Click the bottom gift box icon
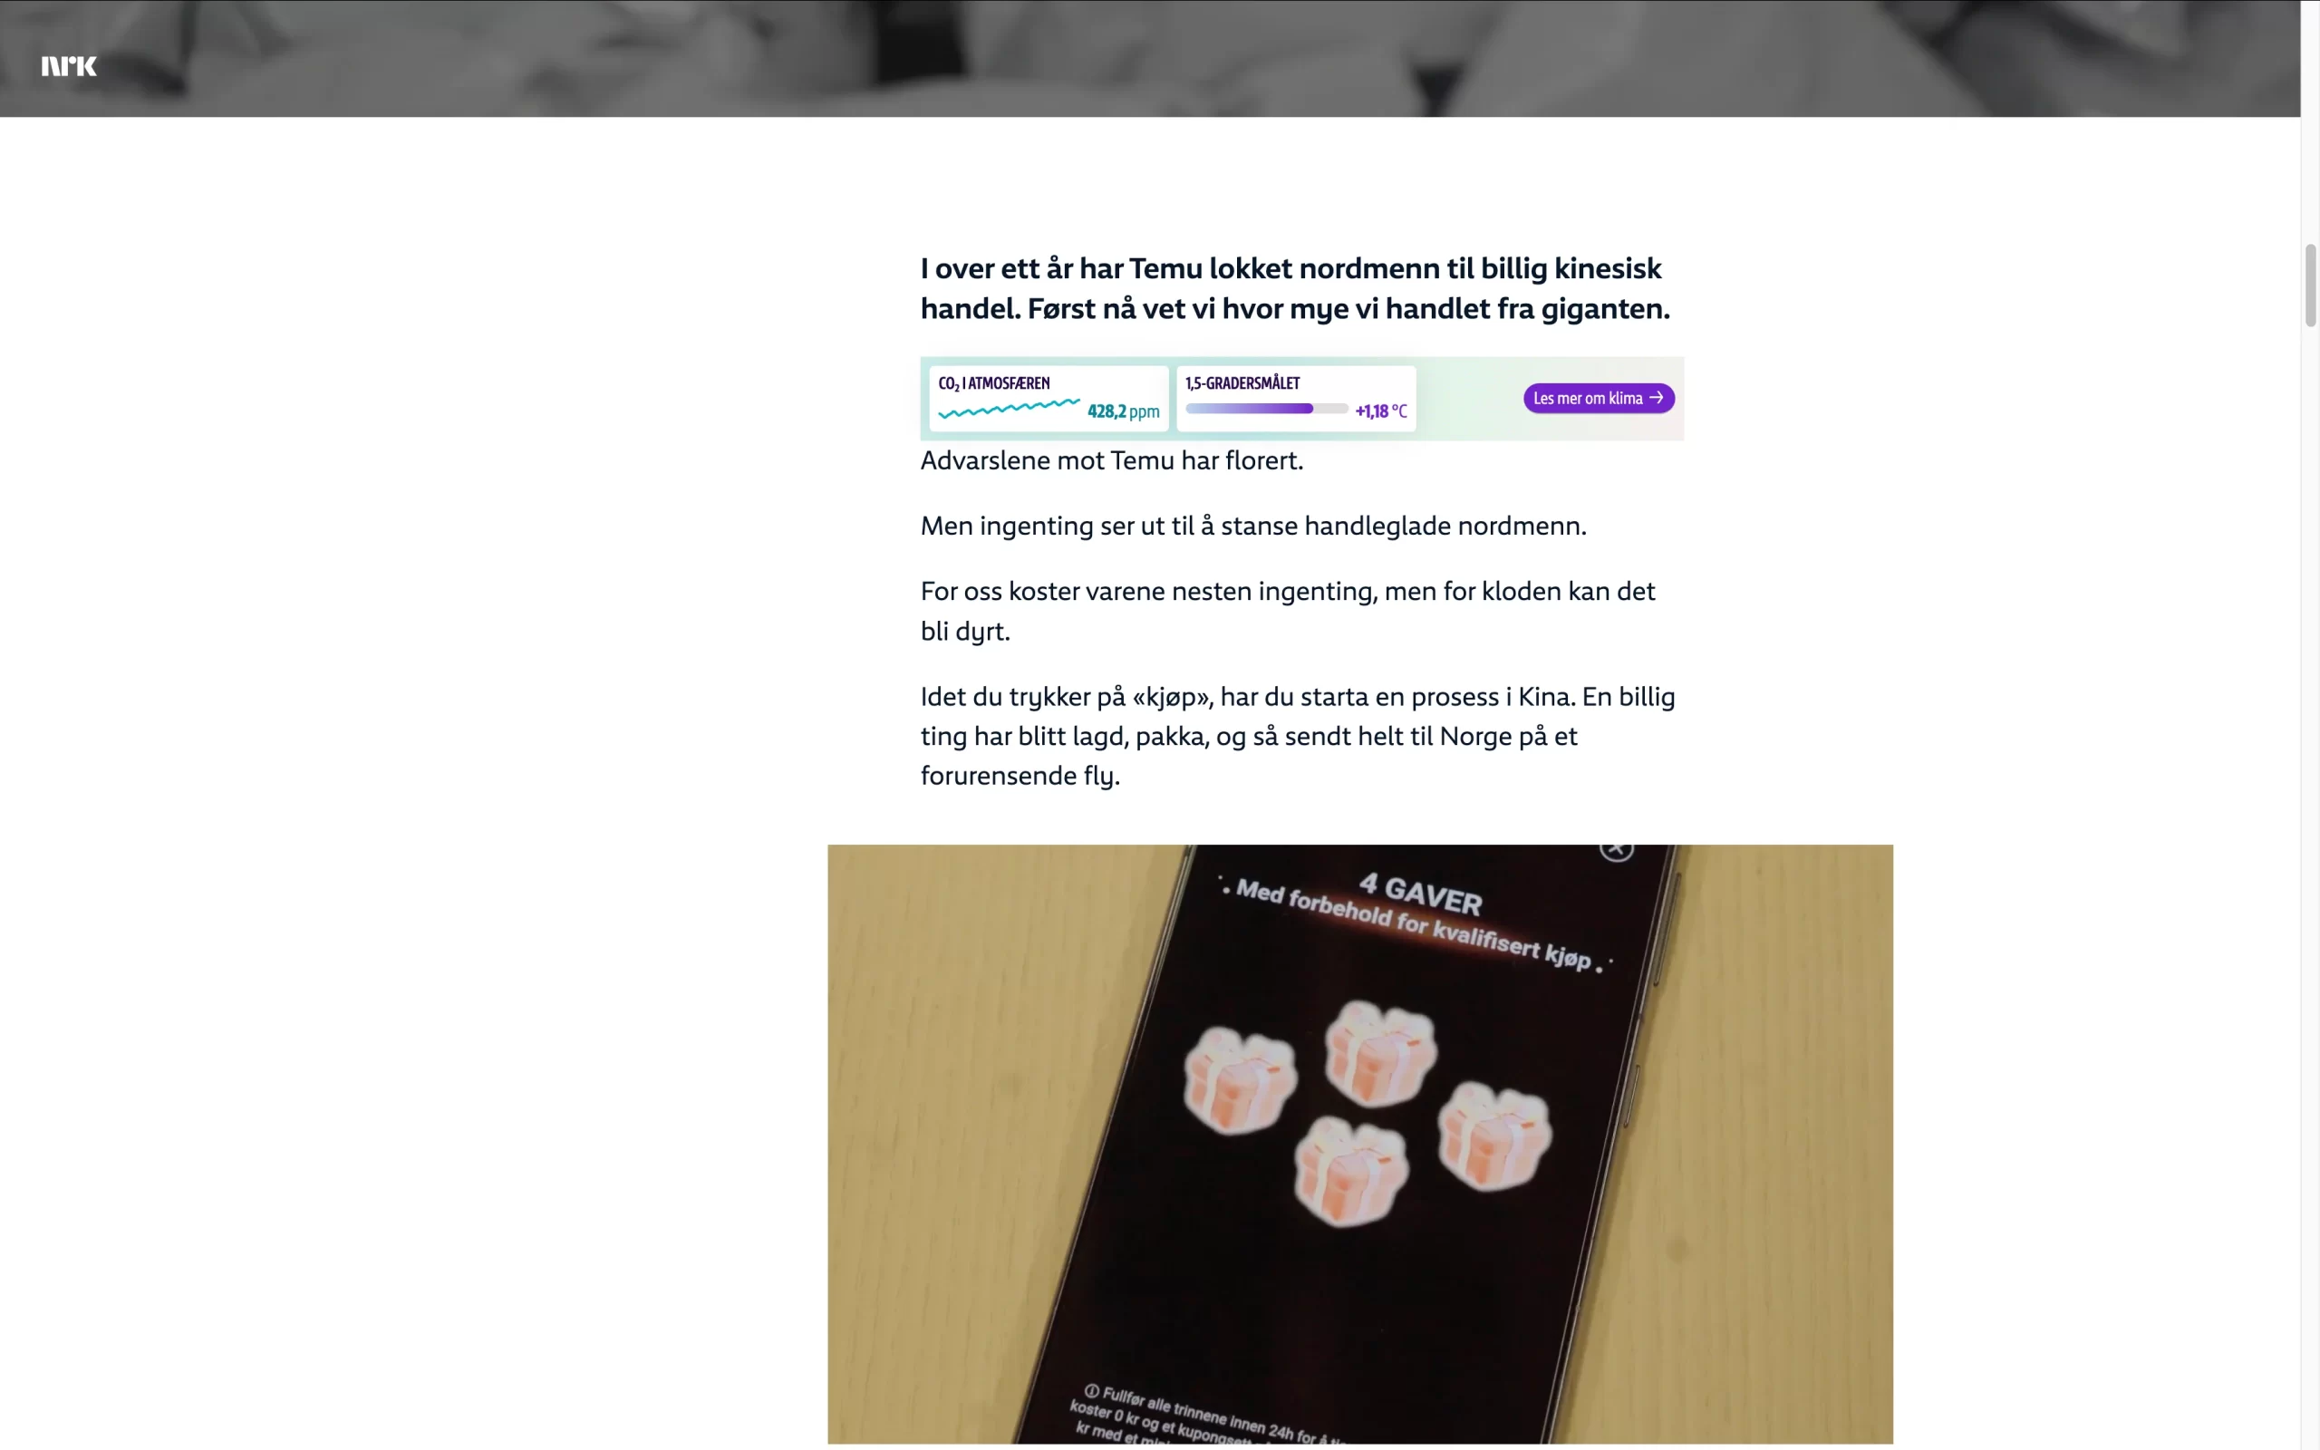The width and height of the screenshot is (2320, 1450). pyautogui.click(x=1351, y=1171)
